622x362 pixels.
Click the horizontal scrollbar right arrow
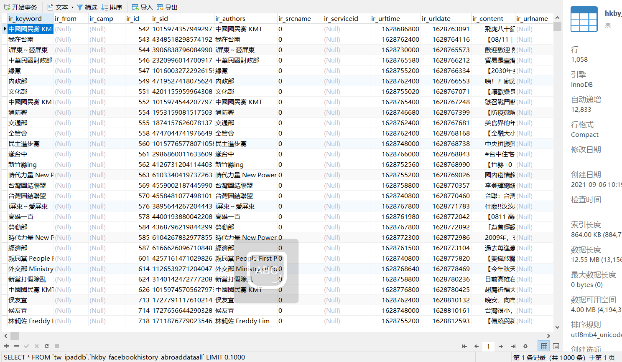click(549, 336)
